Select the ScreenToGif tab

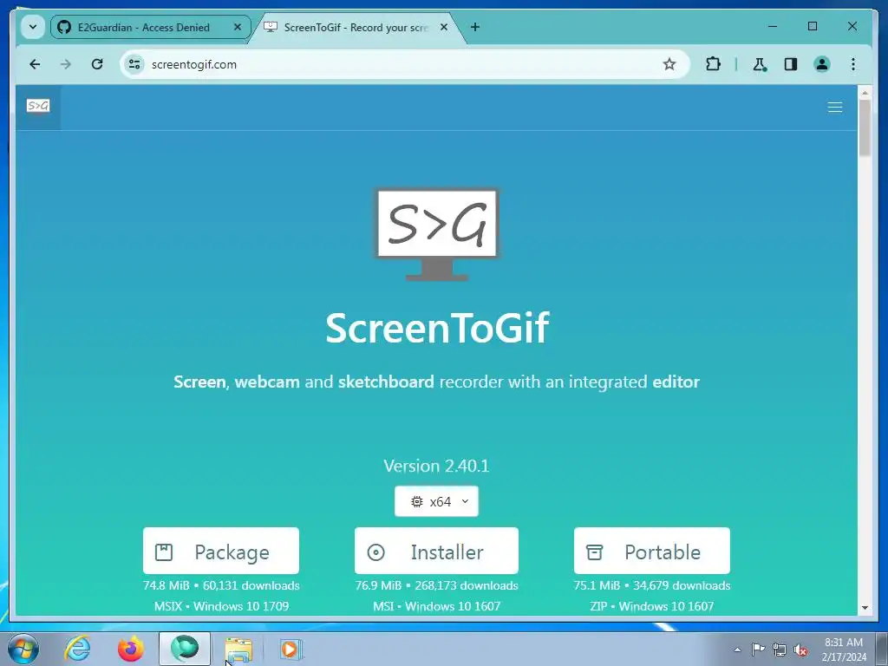[x=355, y=27]
